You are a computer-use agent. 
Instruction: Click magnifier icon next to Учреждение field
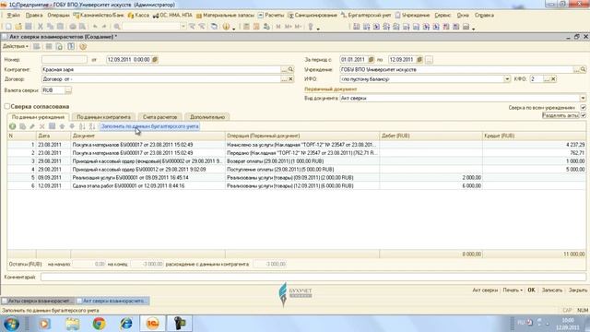(583, 69)
